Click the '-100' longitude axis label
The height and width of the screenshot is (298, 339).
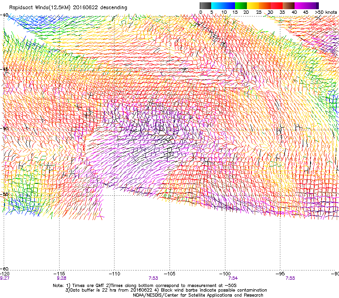coord(225,274)
